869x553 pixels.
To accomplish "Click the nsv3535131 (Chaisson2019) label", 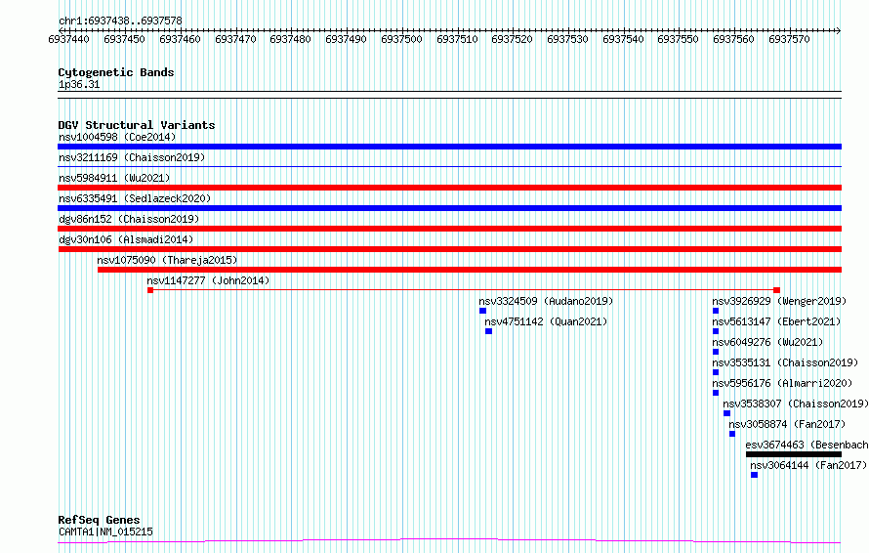I will pos(785,362).
